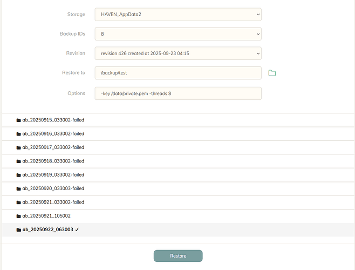Viewport: 355px width, 270px height.
Task: Click folder icon beside ab_20250922_063003
Action: 19,230
